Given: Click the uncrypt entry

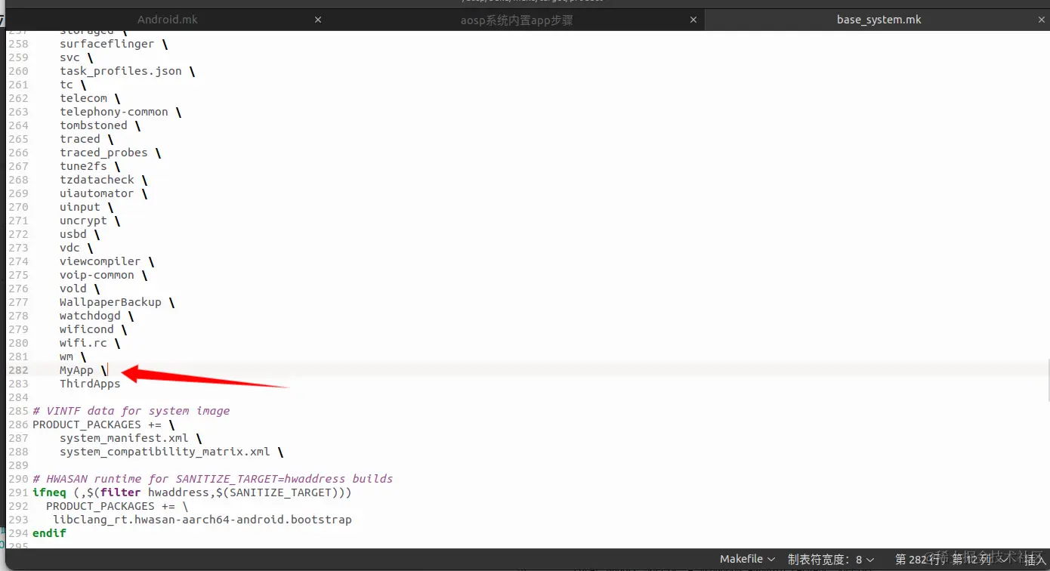Looking at the screenshot, I should (83, 221).
